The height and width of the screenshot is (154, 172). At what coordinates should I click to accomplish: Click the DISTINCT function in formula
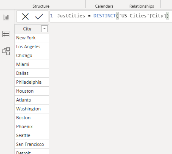[105, 16]
